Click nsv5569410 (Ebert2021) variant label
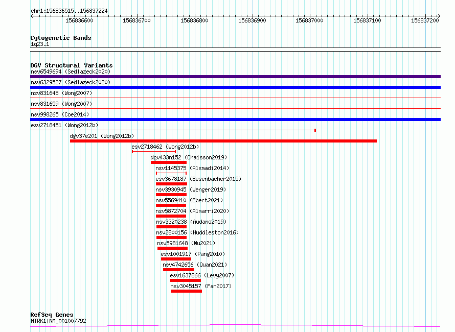The height and width of the screenshot is (332, 455). click(189, 200)
